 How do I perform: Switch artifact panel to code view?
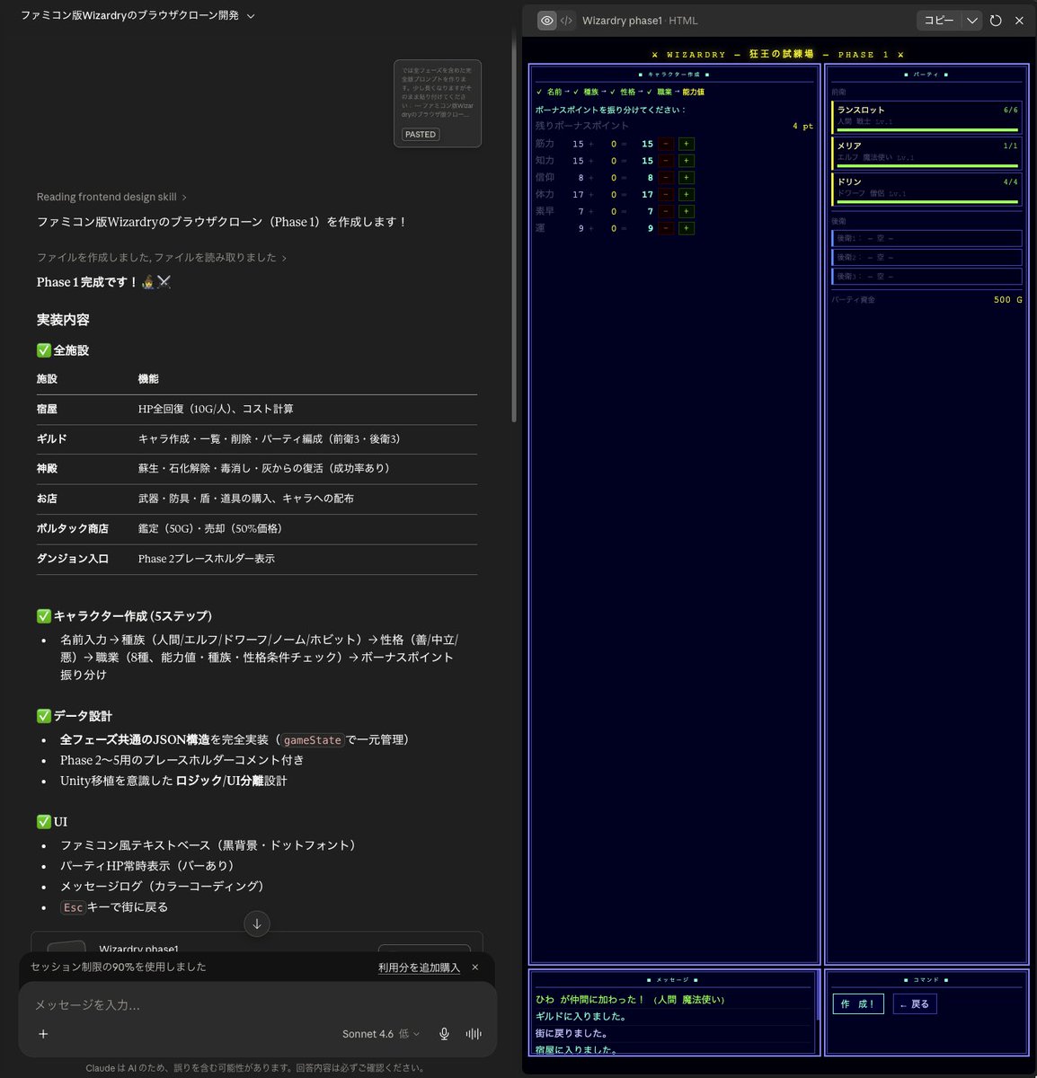(x=567, y=21)
